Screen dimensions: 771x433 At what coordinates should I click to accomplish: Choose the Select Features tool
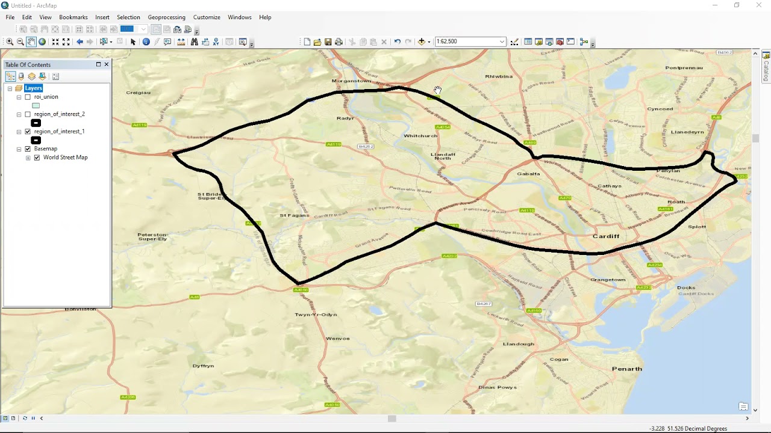click(104, 41)
